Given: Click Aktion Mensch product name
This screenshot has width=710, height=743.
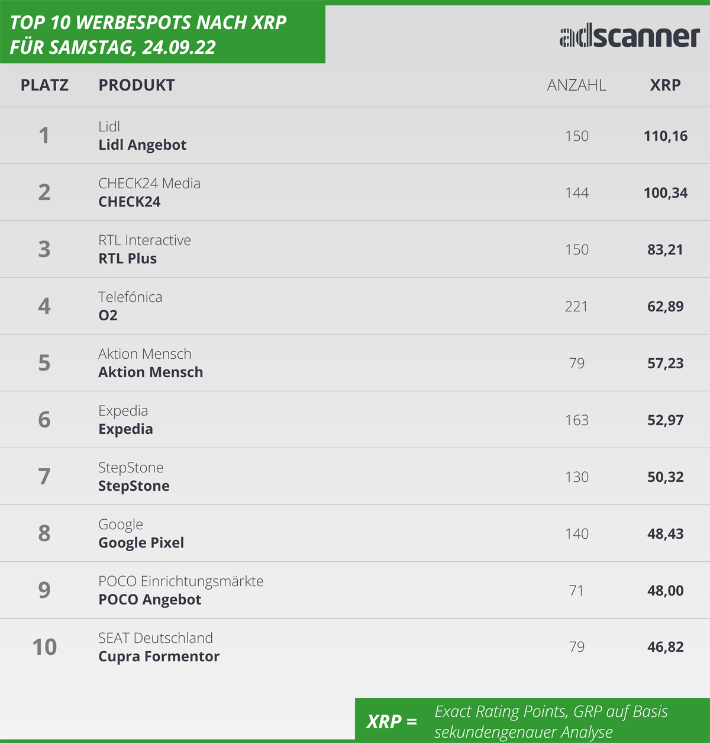Looking at the screenshot, I should click(x=151, y=372).
